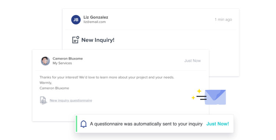Open the questionnaire sent notification banner
Image resolution: width=276 pixels, height=140 pixels.
(154, 123)
